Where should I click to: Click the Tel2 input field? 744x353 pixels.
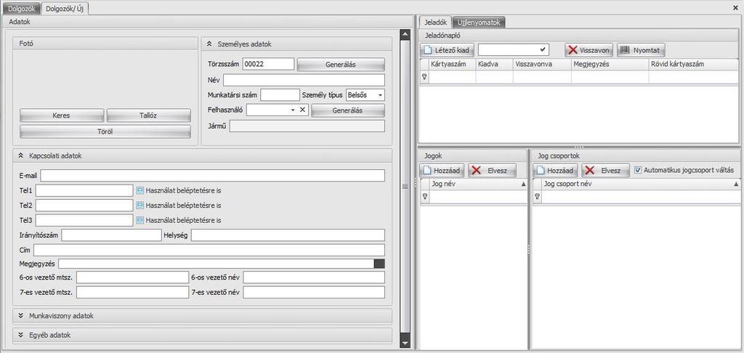click(x=84, y=206)
